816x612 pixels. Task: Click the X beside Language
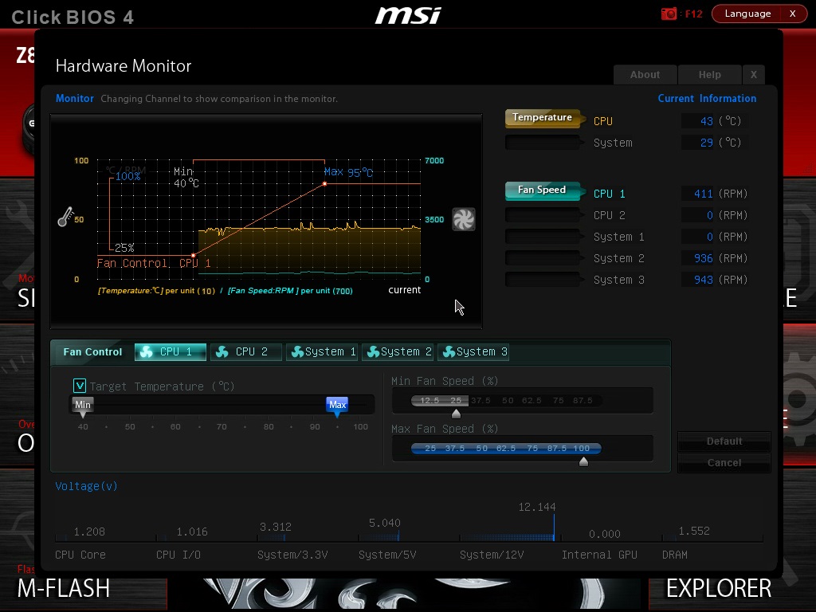(793, 14)
